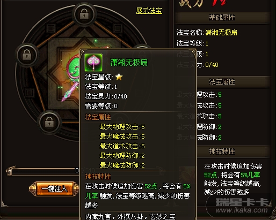
Task: Click the 潇湘无极扇 name in tooltip
Action: coord(129,63)
